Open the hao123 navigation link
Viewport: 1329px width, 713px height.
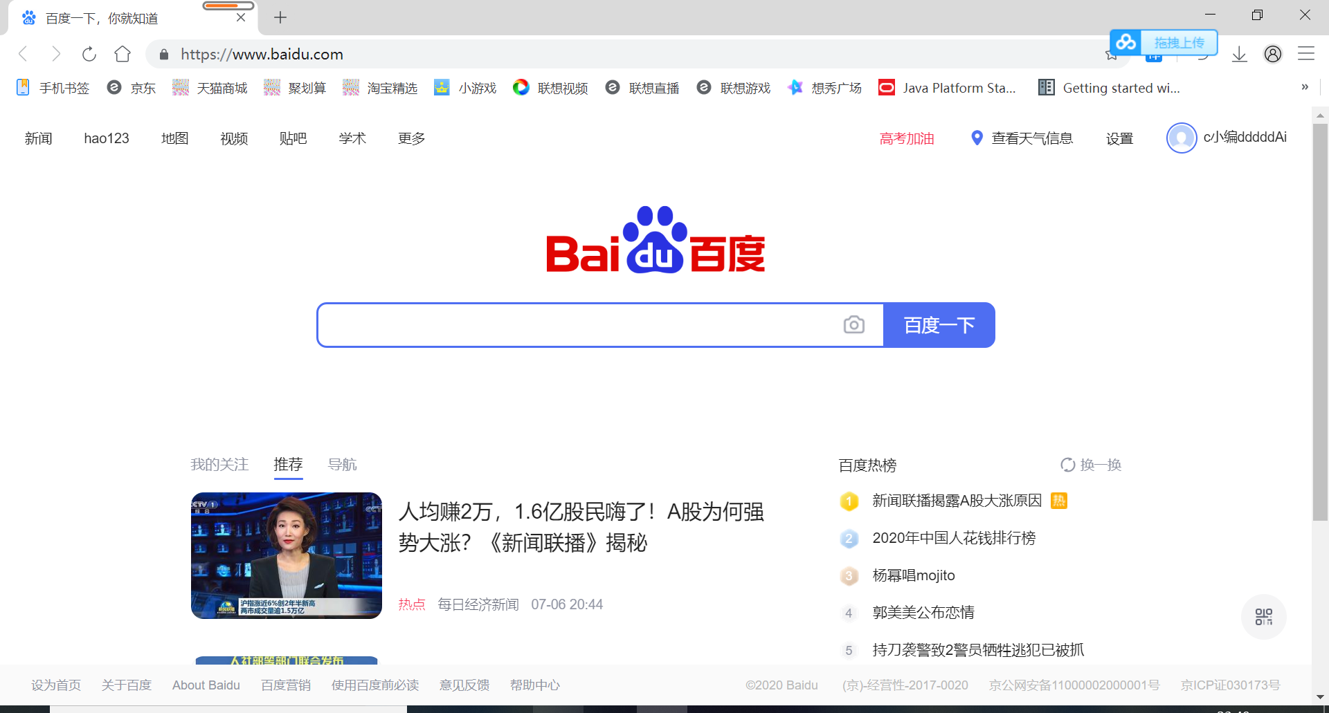click(107, 138)
